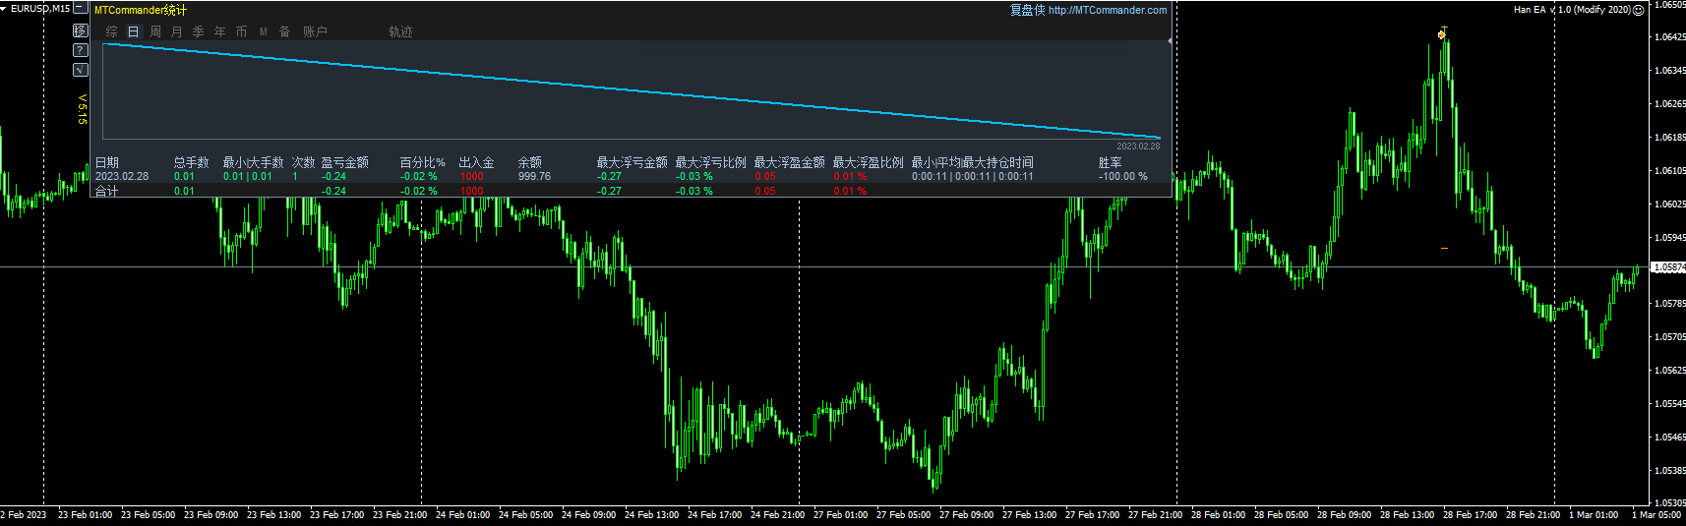Select the '综' summary tab
Image resolution: width=1686 pixels, height=526 pixels.
(112, 31)
